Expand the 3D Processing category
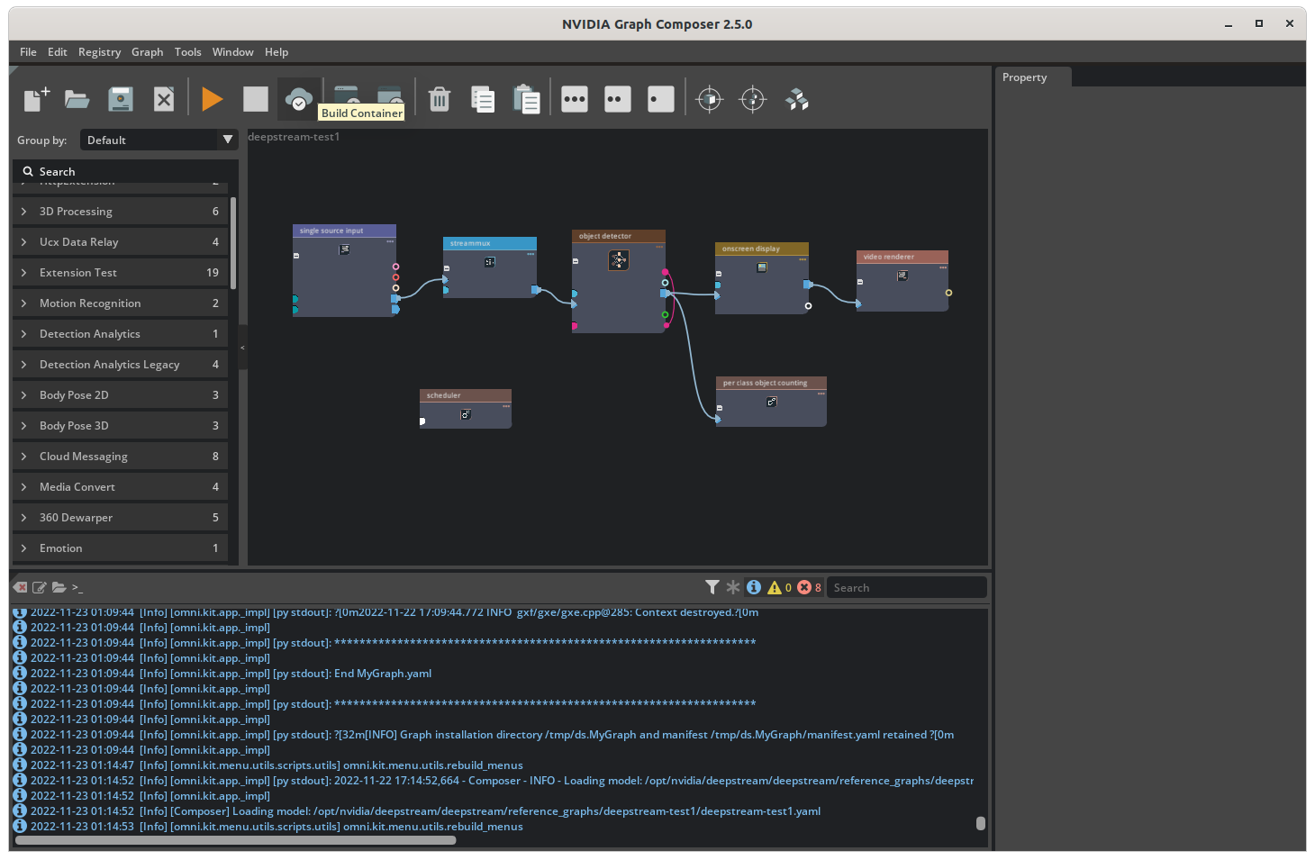Viewport: 1315px width, 860px height. pyautogui.click(x=120, y=212)
